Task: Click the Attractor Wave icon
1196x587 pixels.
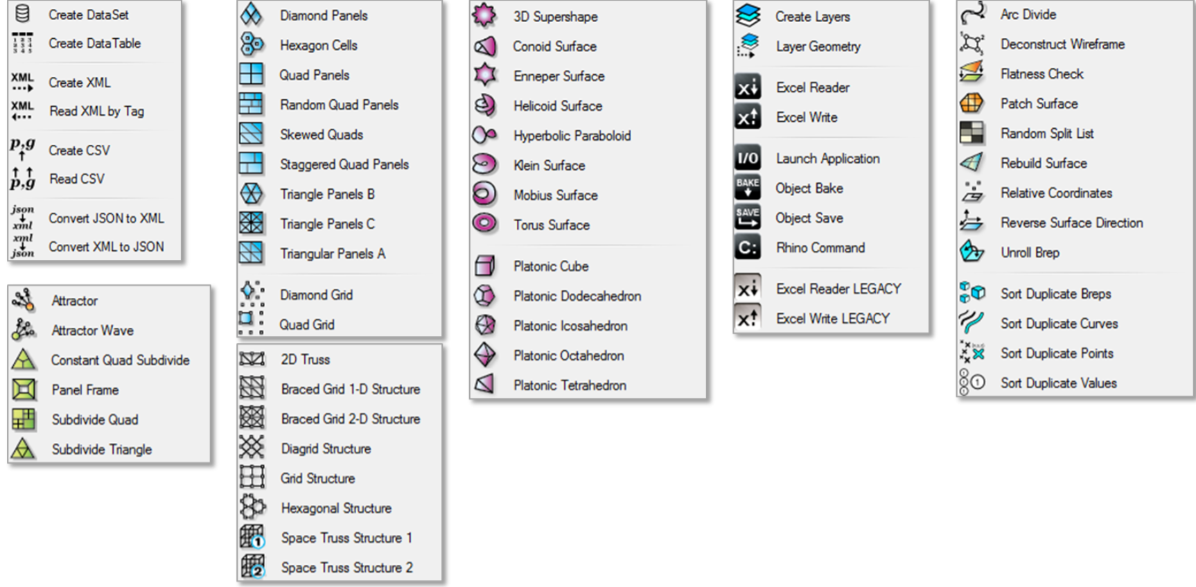Action: tap(24, 330)
